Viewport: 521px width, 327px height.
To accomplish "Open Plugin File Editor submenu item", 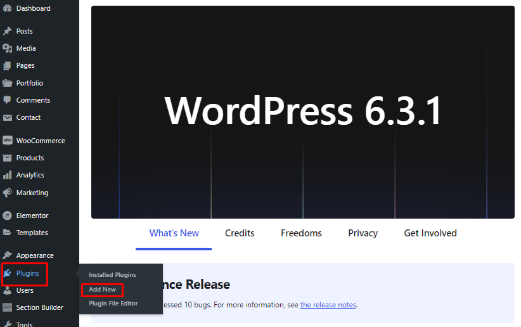I will tap(113, 304).
